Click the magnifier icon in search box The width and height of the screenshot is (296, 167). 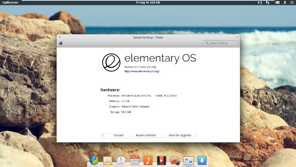point(207,43)
